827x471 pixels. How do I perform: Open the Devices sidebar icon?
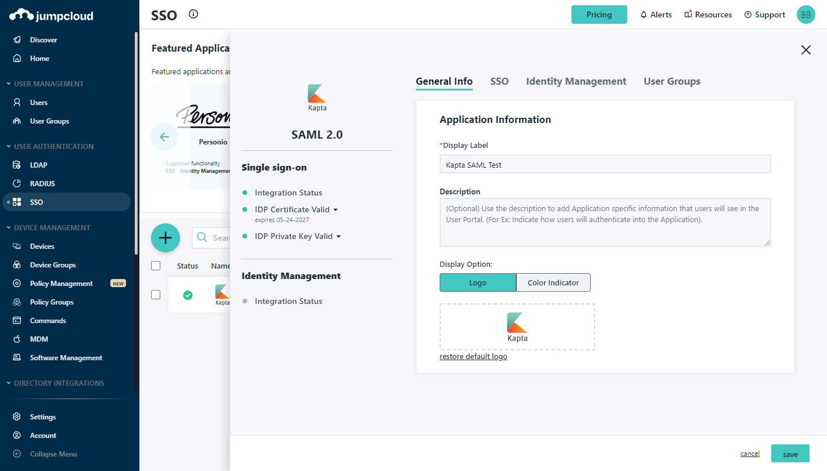[17, 247]
